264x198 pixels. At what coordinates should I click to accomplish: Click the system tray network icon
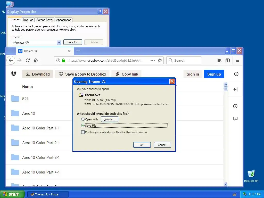point(245,194)
